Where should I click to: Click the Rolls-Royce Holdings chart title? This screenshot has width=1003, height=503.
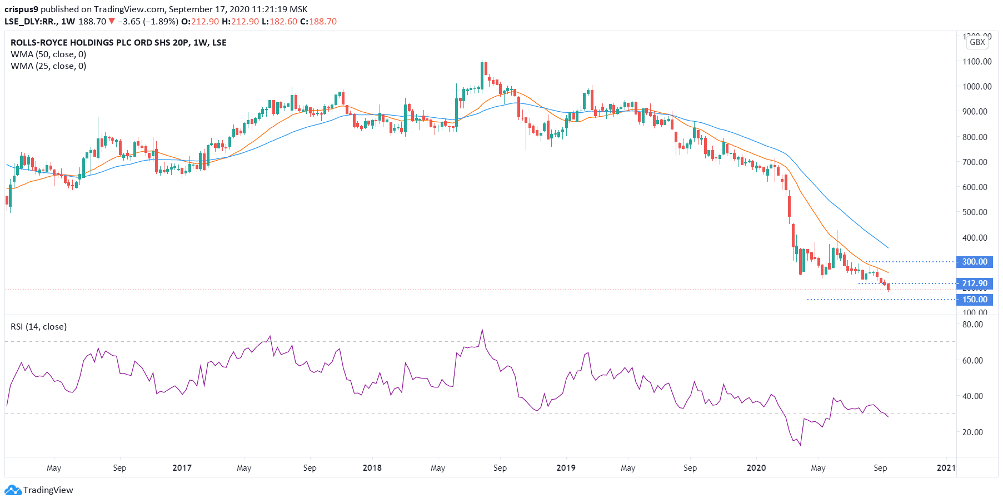118,43
